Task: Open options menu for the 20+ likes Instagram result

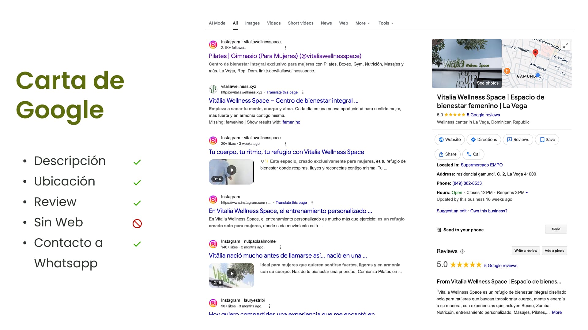Action: [x=285, y=144]
